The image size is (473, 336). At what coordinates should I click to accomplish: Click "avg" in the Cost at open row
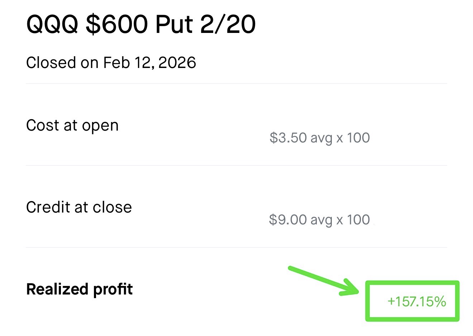(321, 138)
